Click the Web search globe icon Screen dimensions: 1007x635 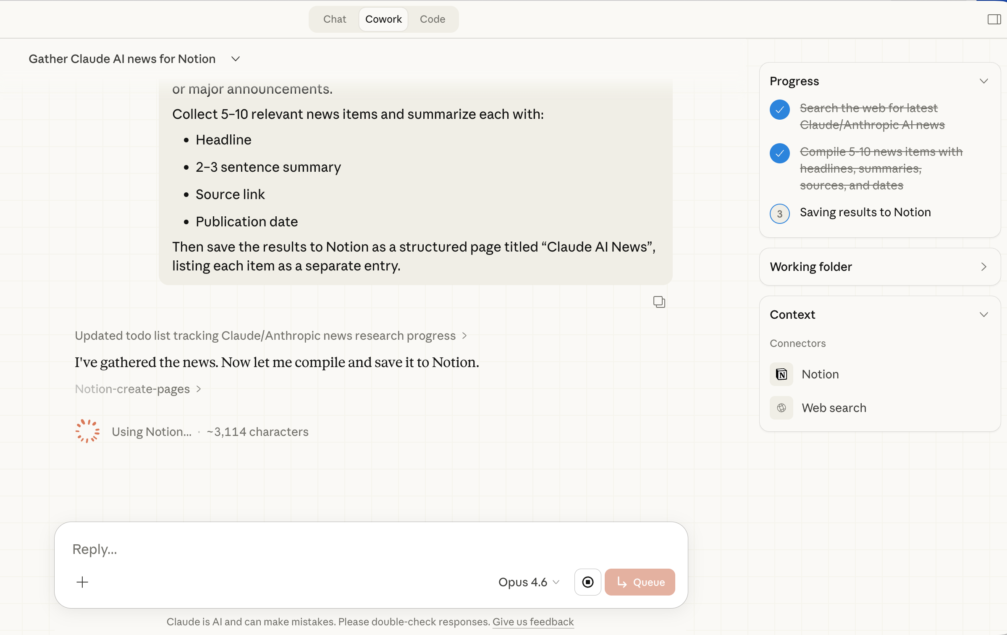click(x=781, y=408)
